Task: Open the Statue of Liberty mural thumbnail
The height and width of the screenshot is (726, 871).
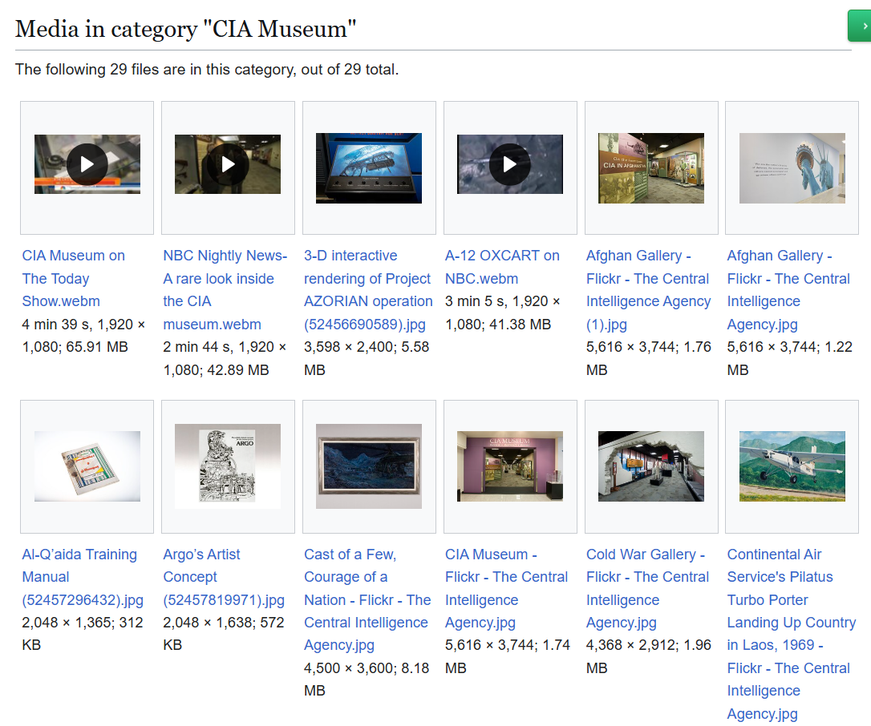Action: pyautogui.click(x=792, y=168)
